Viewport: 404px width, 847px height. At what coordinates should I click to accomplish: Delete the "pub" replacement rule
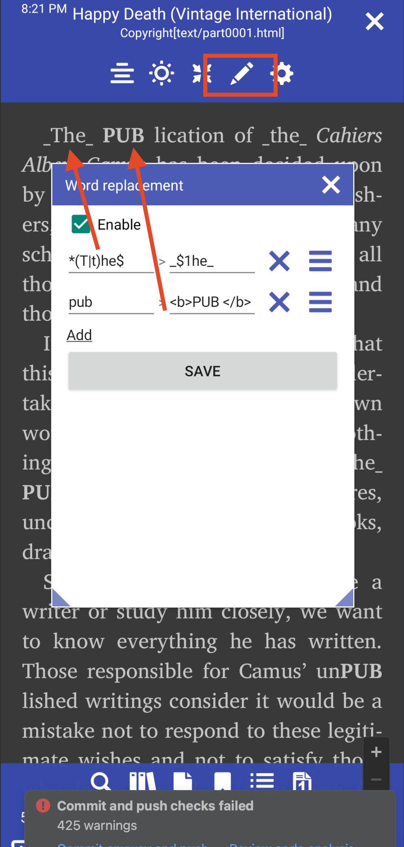coord(279,302)
